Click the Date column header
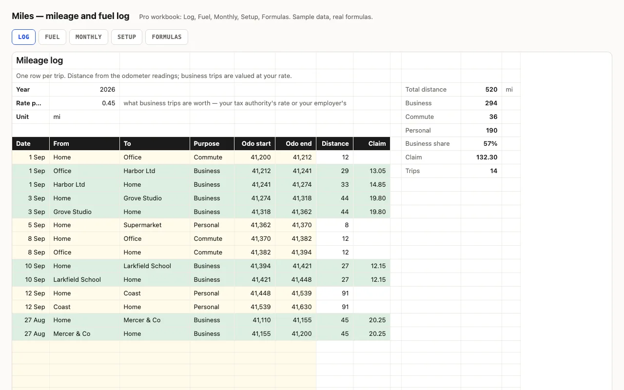This screenshot has width=624, height=390. (x=31, y=144)
